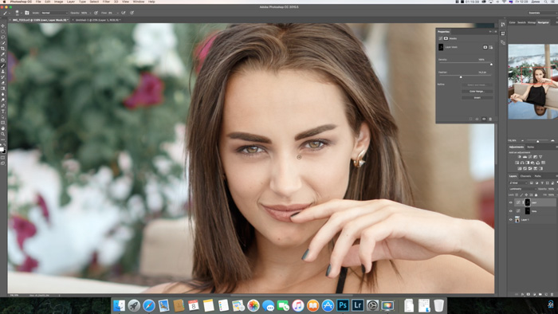The width and height of the screenshot is (558, 314).
Task: Toggle visibility of the top adjustment layer
Action: click(x=511, y=202)
